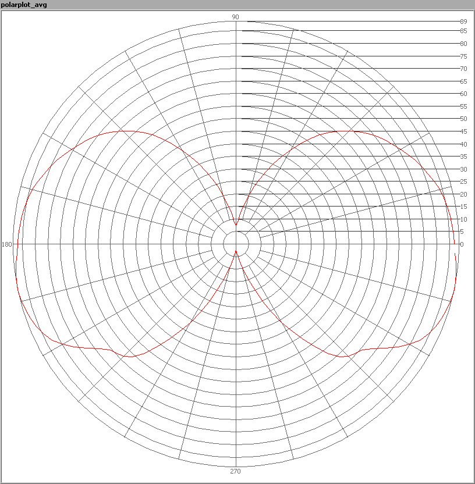Select the 10 radial scale label
The height and width of the screenshot is (484, 475).
(463, 219)
